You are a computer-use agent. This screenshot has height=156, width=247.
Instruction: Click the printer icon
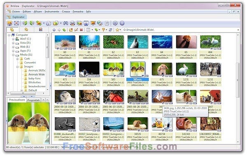72,23
